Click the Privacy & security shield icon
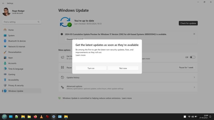 point(5,85)
